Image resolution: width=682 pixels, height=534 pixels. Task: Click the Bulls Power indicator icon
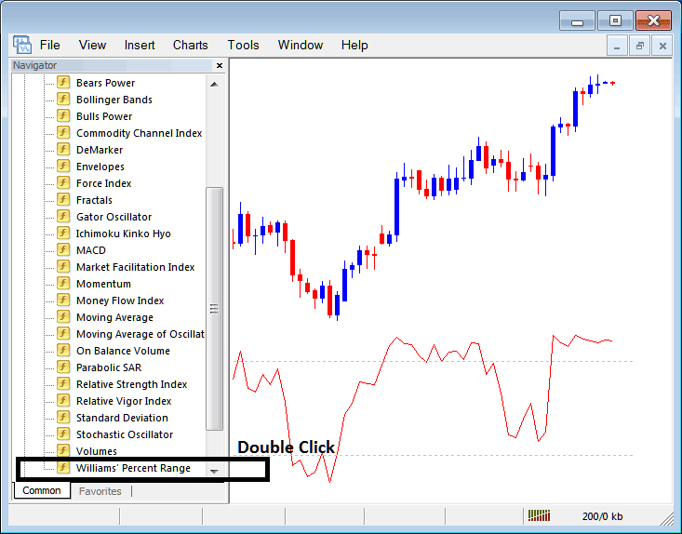click(x=63, y=115)
